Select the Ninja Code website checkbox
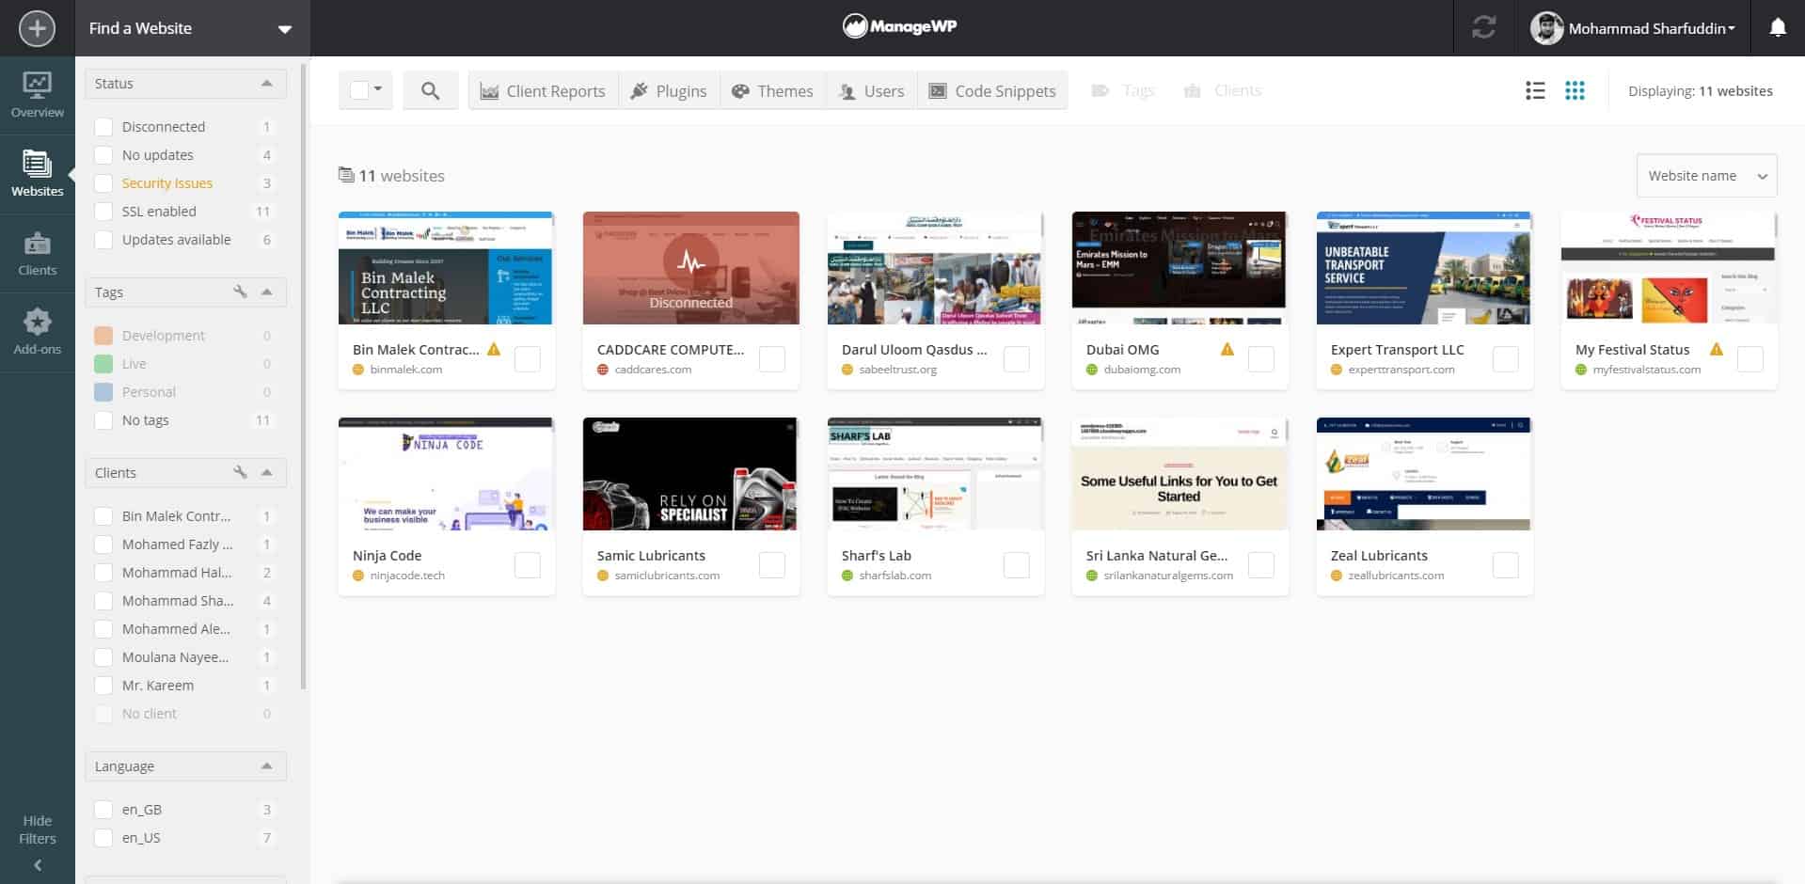This screenshot has width=1805, height=884. (528, 565)
